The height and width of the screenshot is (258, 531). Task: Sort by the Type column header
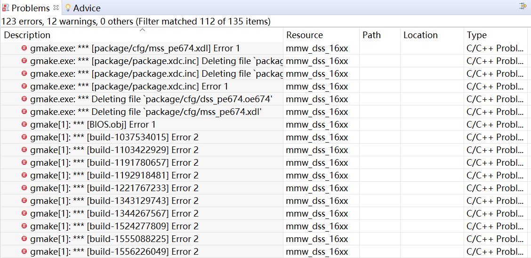tap(477, 35)
